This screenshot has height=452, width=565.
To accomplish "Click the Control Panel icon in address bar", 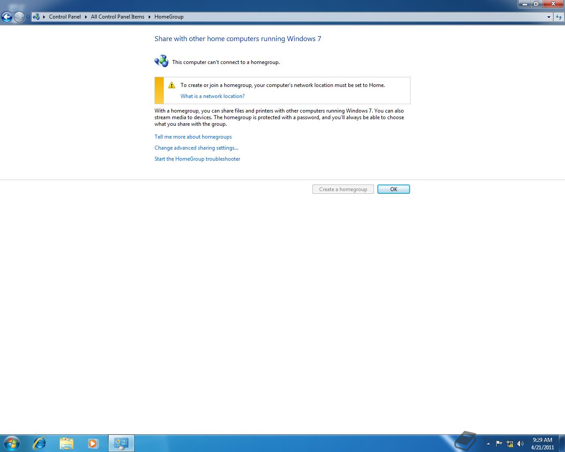I will click(x=36, y=17).
